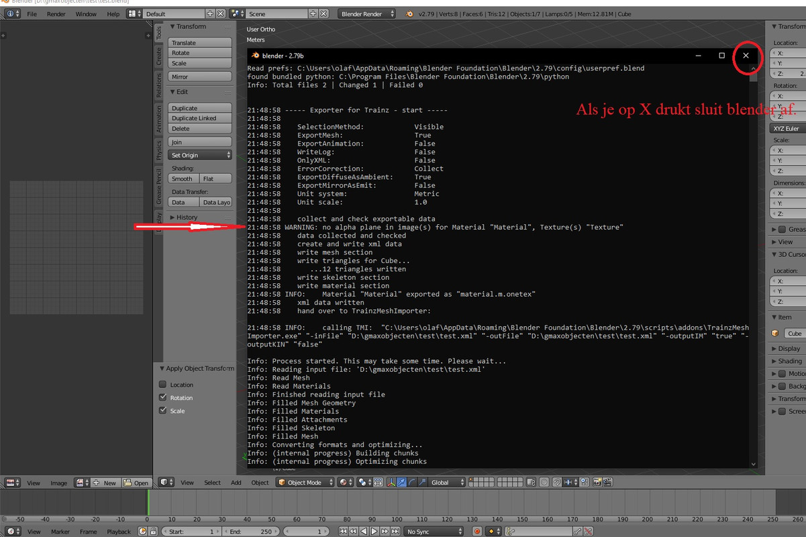Select the scale manipulator icon
The image size is (806, 537).
point(423,482)
